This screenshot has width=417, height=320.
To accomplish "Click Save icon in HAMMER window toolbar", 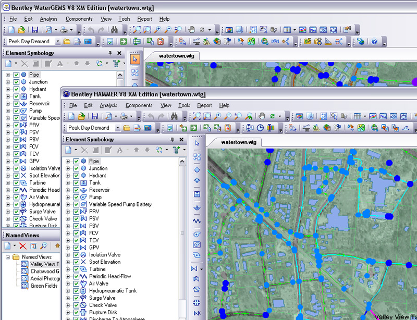I will (95, 116).
